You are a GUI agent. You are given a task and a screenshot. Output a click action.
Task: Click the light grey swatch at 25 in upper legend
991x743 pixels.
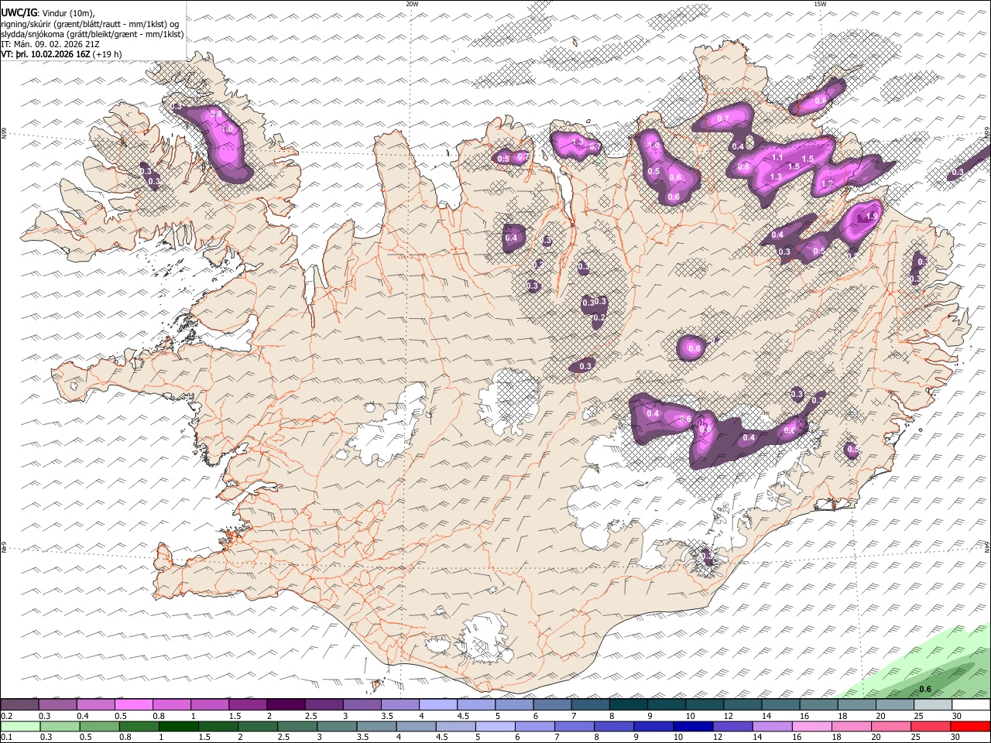pyautogui.click(x=933, y=705)
